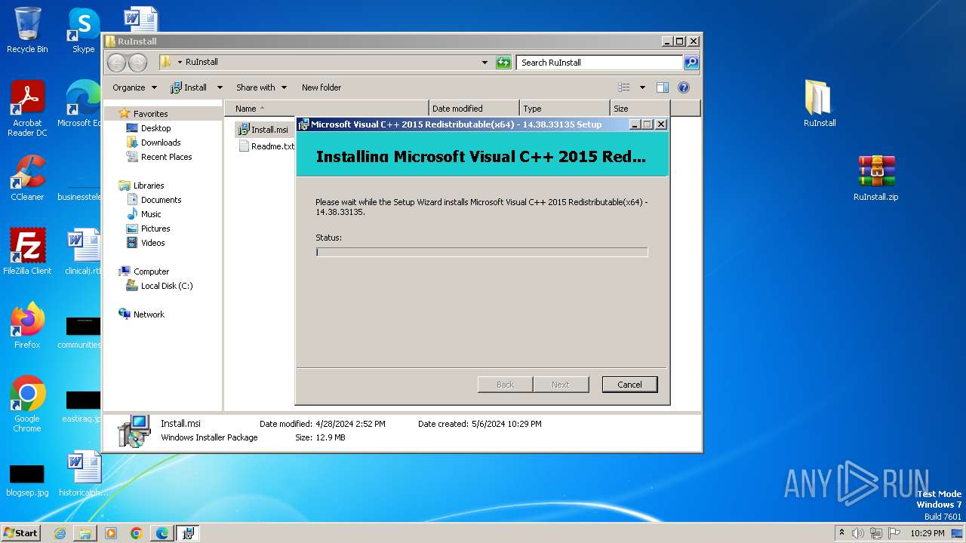966x543 pixels.
Task: Open Pictures library in navigation pane
Action: 155,229
